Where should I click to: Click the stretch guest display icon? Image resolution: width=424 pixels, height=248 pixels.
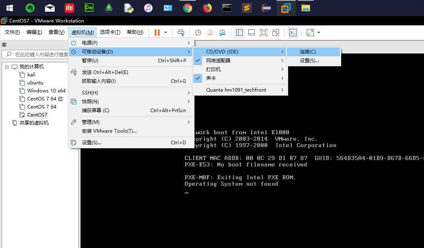310,33
